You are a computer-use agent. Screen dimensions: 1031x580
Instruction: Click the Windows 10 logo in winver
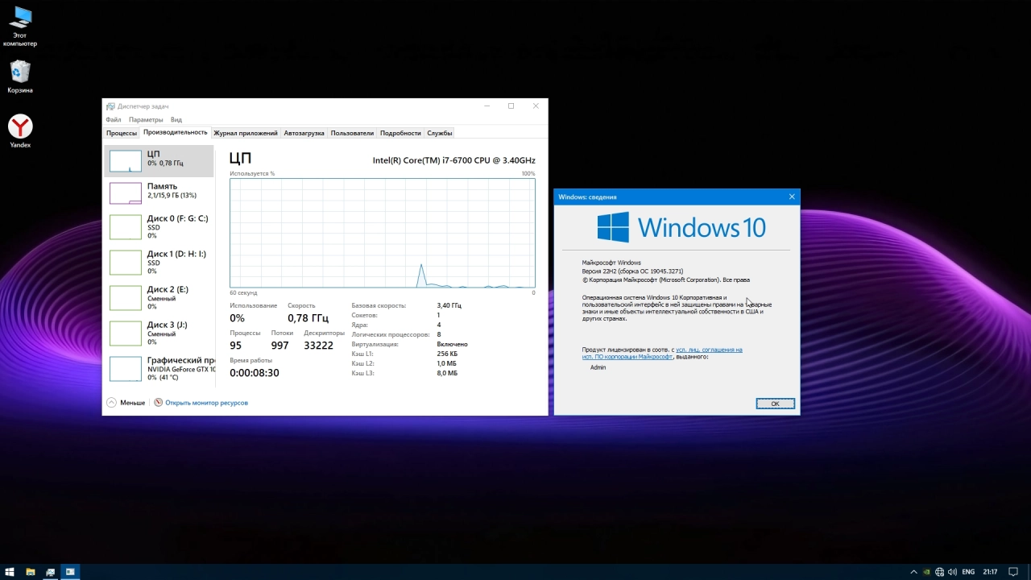(x=681, y=227)
